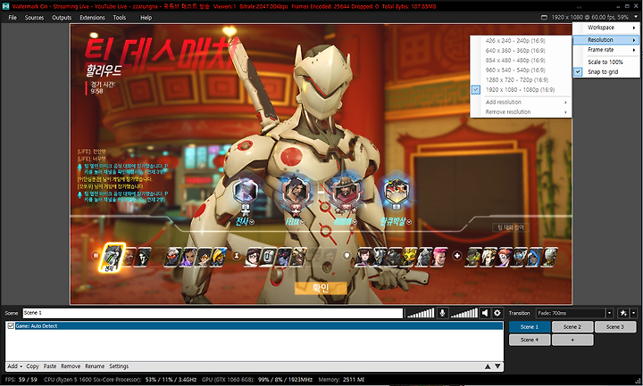Open audio settings gear icon
The width and height of the screenshot is (643, 386).
497,313
